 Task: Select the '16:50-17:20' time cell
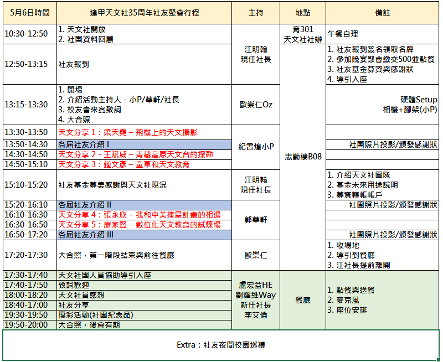coord(30,235)
